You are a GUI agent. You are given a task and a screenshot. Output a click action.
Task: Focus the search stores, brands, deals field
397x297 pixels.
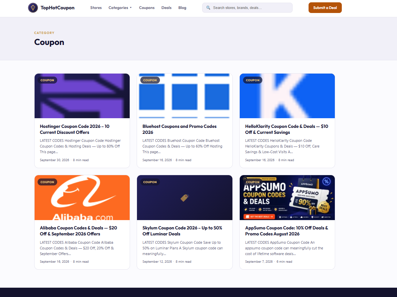247,8
